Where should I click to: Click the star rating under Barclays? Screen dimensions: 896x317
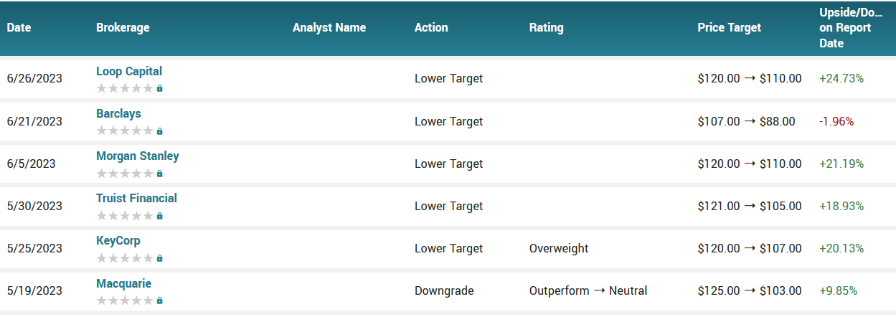[125, 131]
